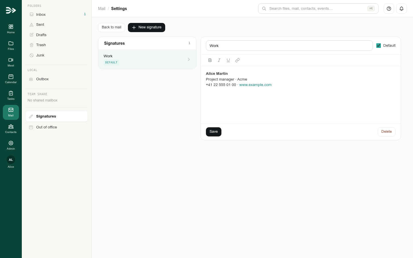Open Out of office settings
The height and width of the screenshot is (258, 413).
pos(57,127)
